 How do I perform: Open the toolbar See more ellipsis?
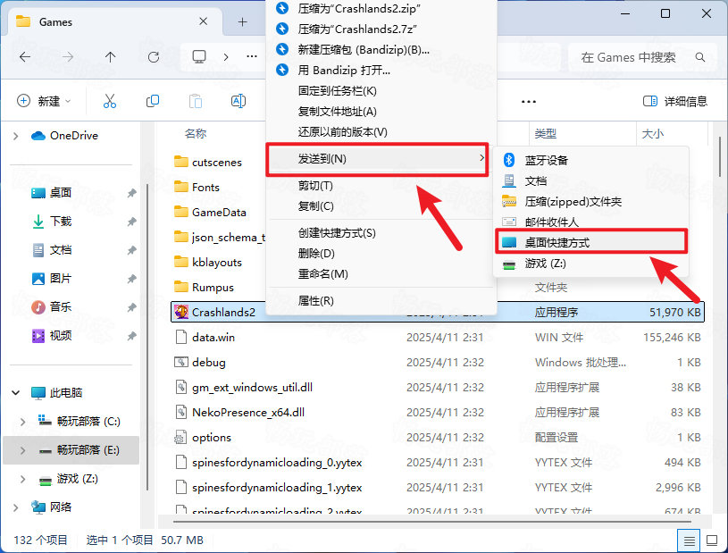(x=528, y=101)
